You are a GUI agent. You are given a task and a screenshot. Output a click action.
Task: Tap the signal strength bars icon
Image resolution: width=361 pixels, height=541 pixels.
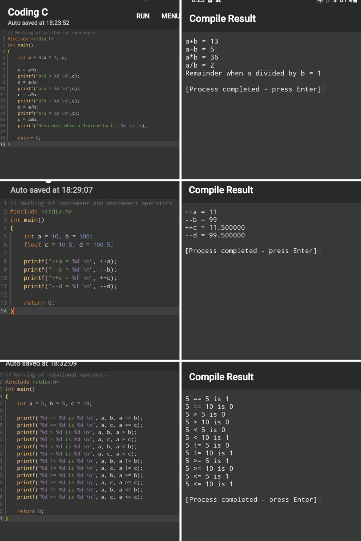click(335, 1)
